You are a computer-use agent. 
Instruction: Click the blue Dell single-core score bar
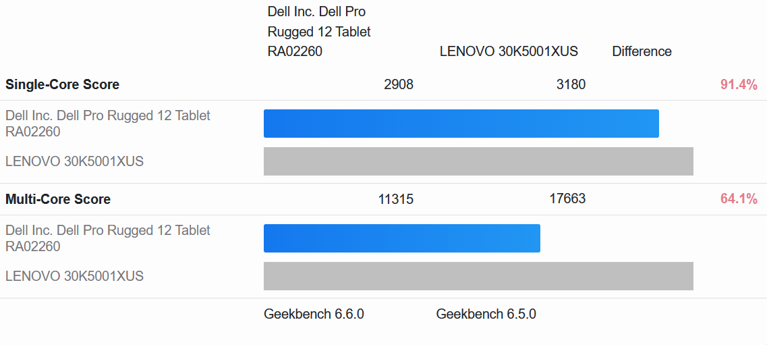click(461, 124)
